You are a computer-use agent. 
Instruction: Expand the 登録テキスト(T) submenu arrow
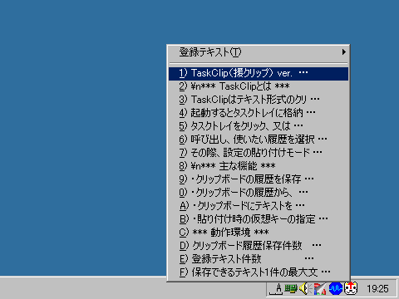[x=344, y=52]
